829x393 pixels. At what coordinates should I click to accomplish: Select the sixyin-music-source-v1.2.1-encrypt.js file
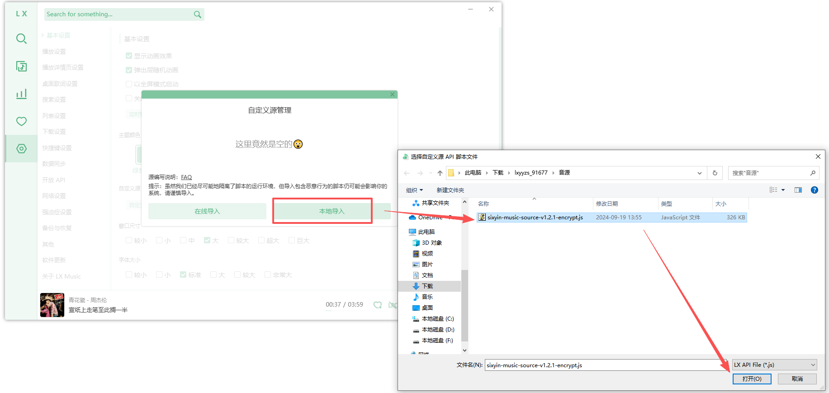click(611, 218)
